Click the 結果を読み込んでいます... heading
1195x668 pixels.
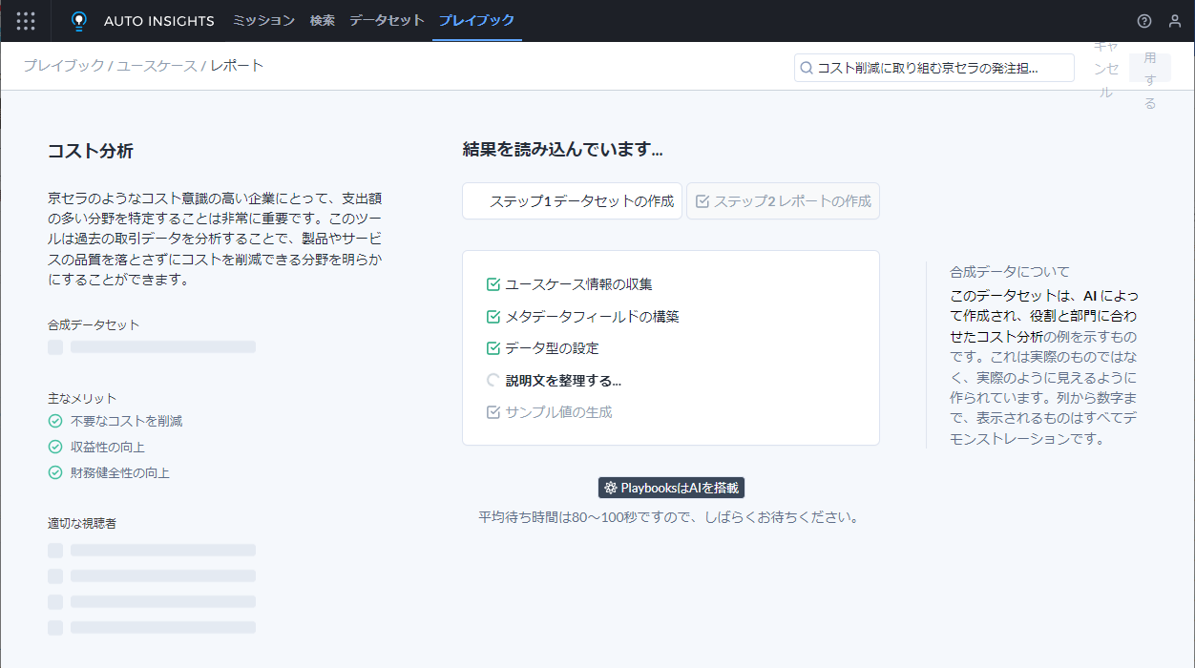(563, 149)
